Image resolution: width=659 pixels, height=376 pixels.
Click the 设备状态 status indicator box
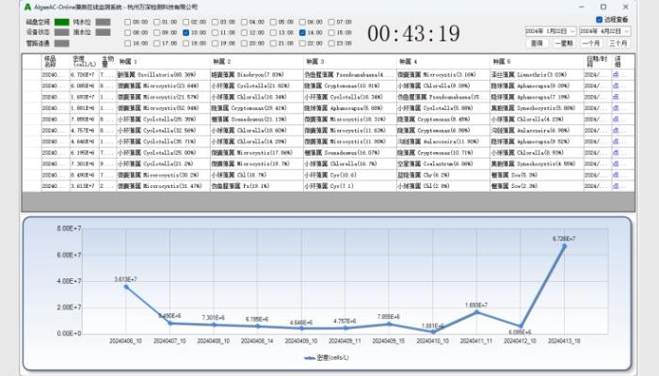pos(61,31)
